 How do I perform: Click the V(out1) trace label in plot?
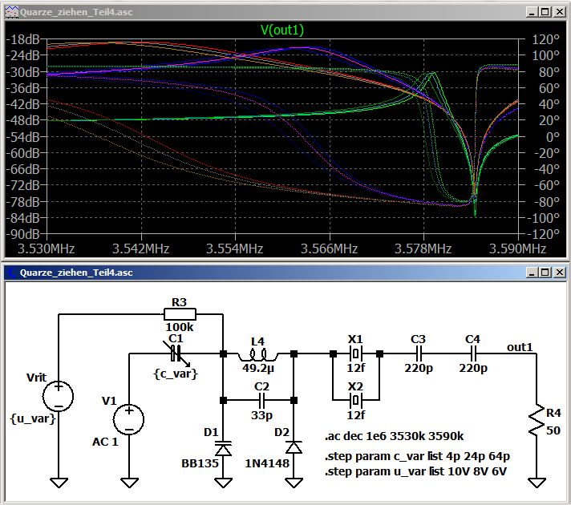(x=282, y=30)
